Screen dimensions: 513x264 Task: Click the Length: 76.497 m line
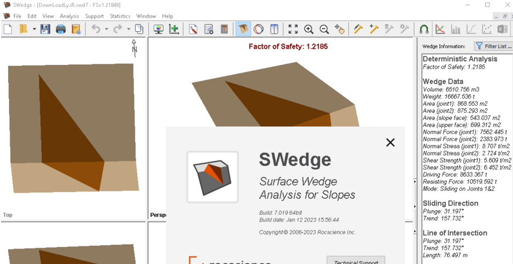point(445,255)
